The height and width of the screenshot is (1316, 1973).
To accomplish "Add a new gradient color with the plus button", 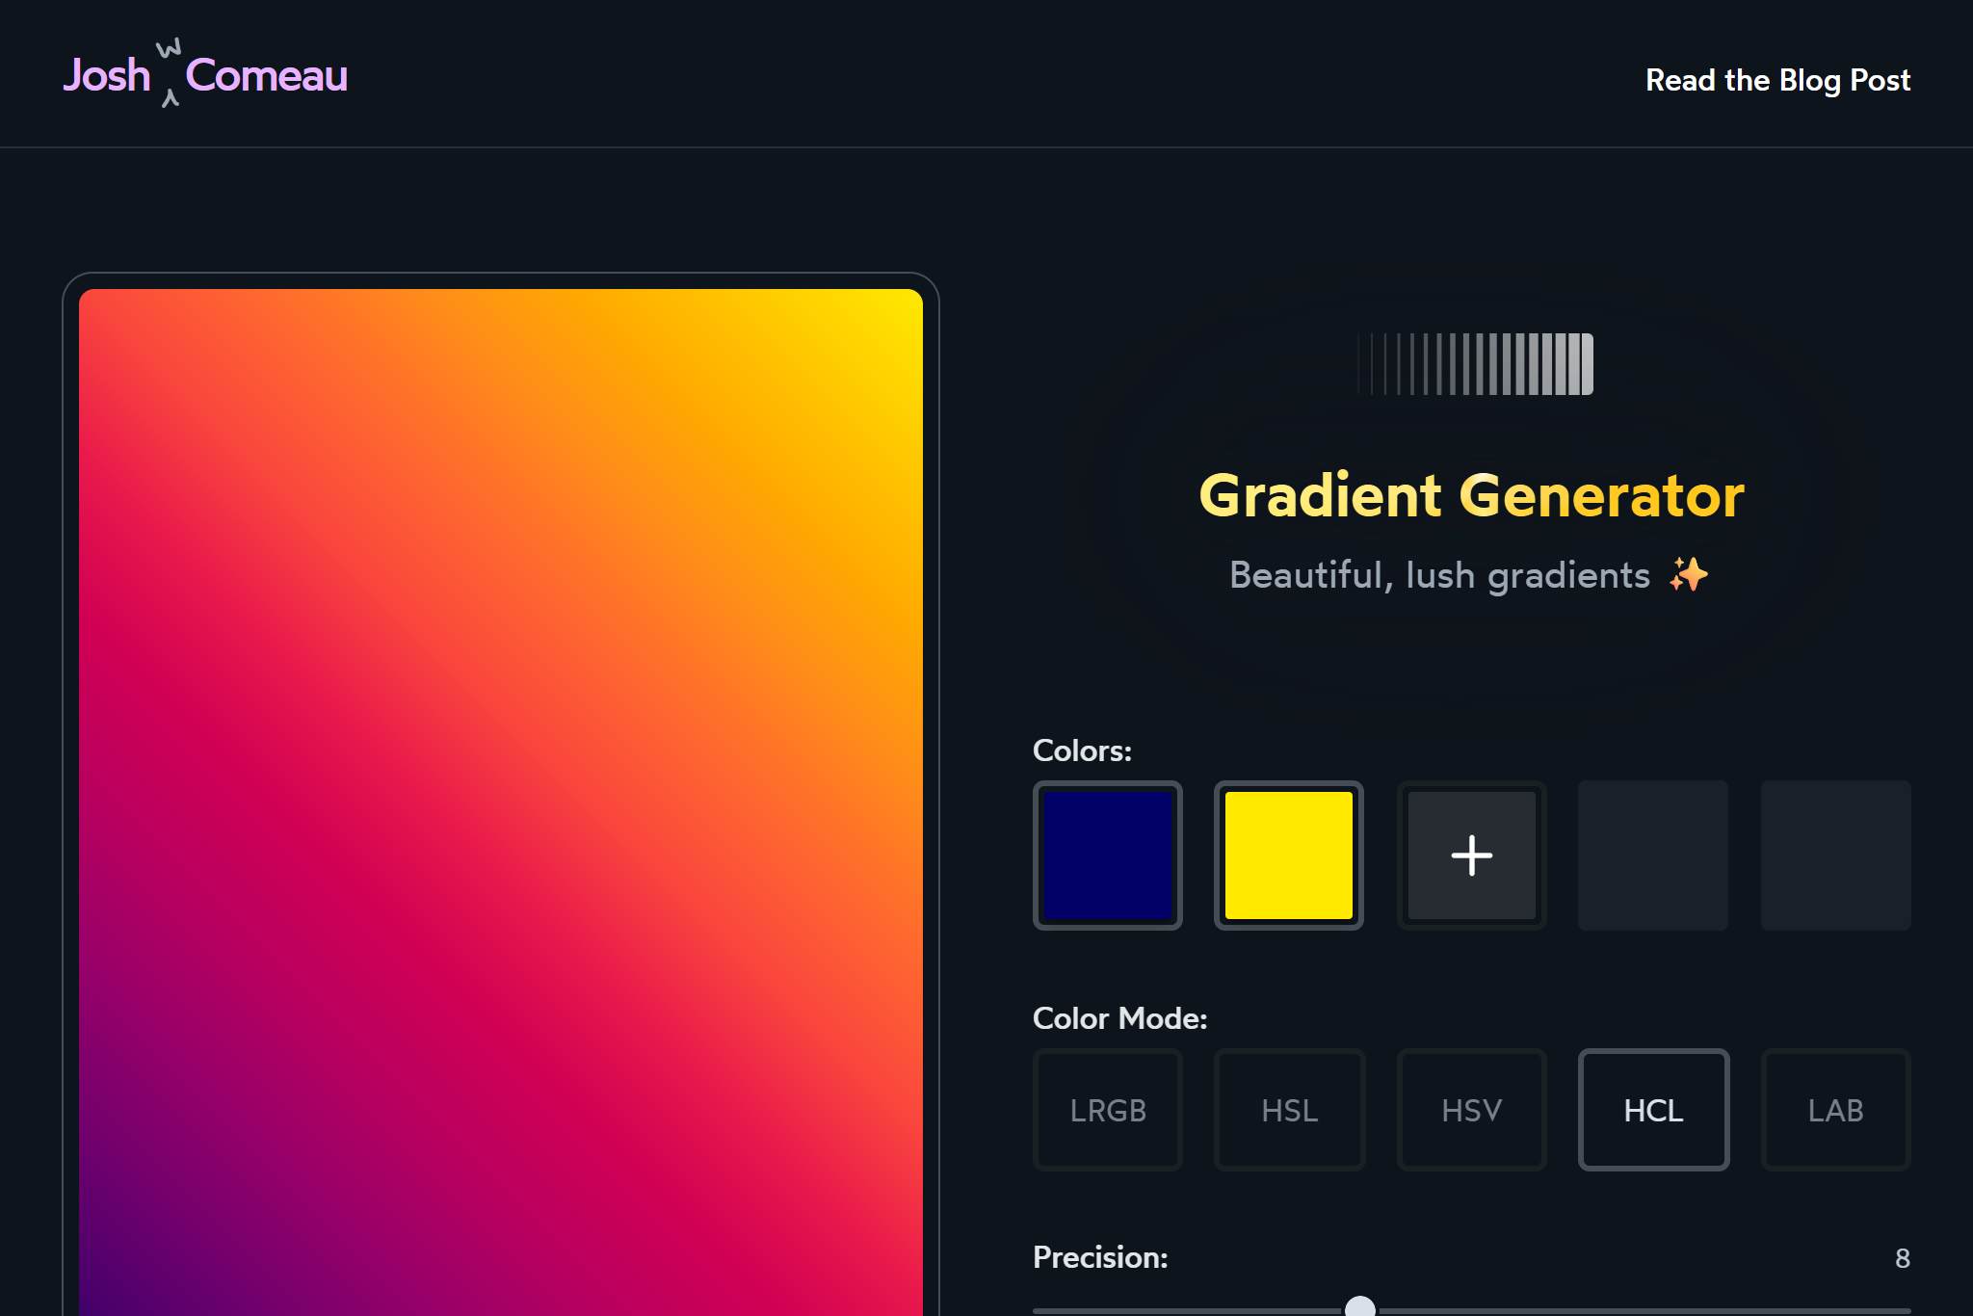I will pos(1471,855).
